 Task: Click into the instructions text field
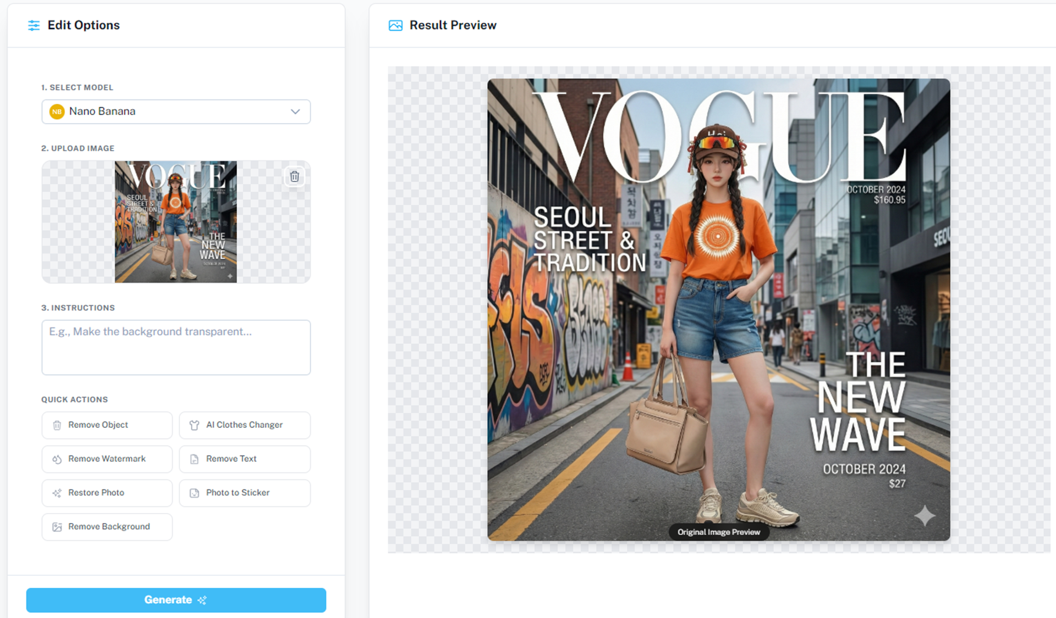[176, 348]
